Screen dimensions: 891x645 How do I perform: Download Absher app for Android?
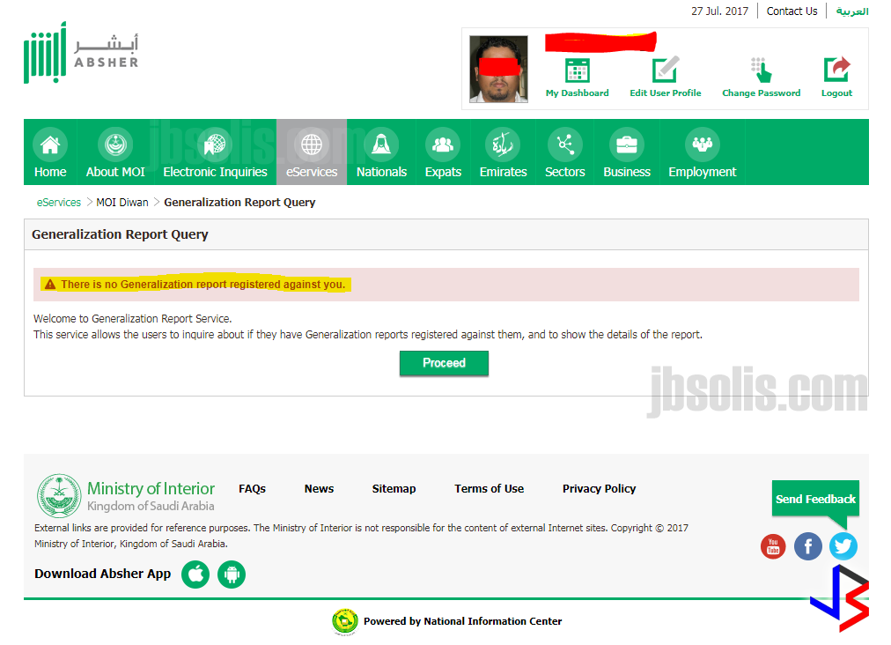(x=232, y=575)
